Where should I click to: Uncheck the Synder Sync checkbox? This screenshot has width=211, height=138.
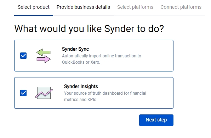(x=23, y=56)
